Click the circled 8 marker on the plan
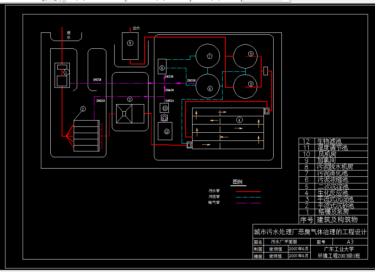 click(x=162, y=68)
